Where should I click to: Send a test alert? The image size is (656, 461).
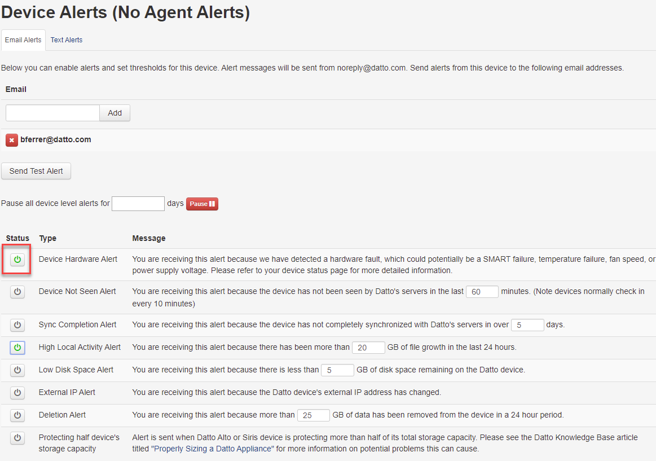pos(36,171)
